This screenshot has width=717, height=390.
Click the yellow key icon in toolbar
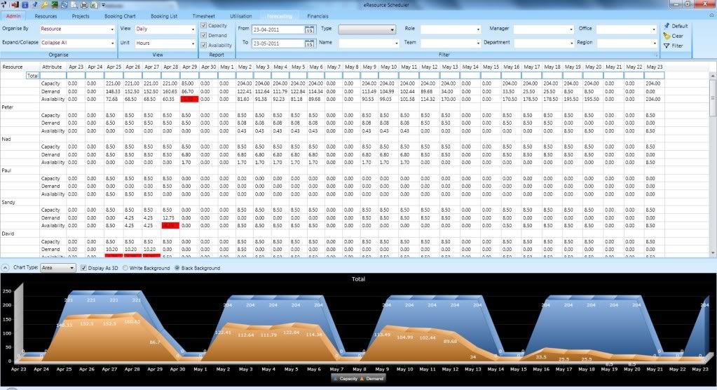point(44,5)
